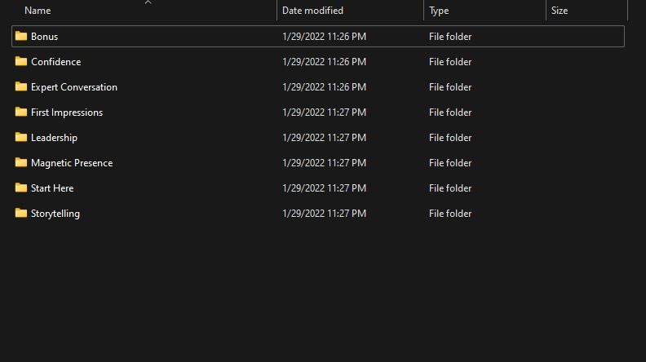Click File folder type of Confidence row
646x362 pixels.
coord(450,62)
